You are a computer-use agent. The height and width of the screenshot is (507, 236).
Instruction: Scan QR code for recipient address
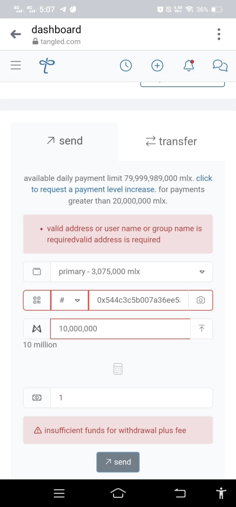pos(37,300)
